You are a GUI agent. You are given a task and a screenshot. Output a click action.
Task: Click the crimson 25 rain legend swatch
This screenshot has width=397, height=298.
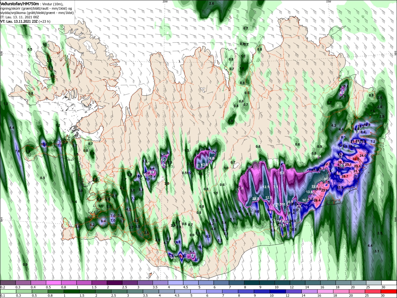tap(372, 291)
